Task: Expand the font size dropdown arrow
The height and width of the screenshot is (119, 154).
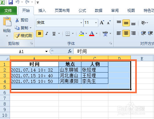Action: coord(96,23)
